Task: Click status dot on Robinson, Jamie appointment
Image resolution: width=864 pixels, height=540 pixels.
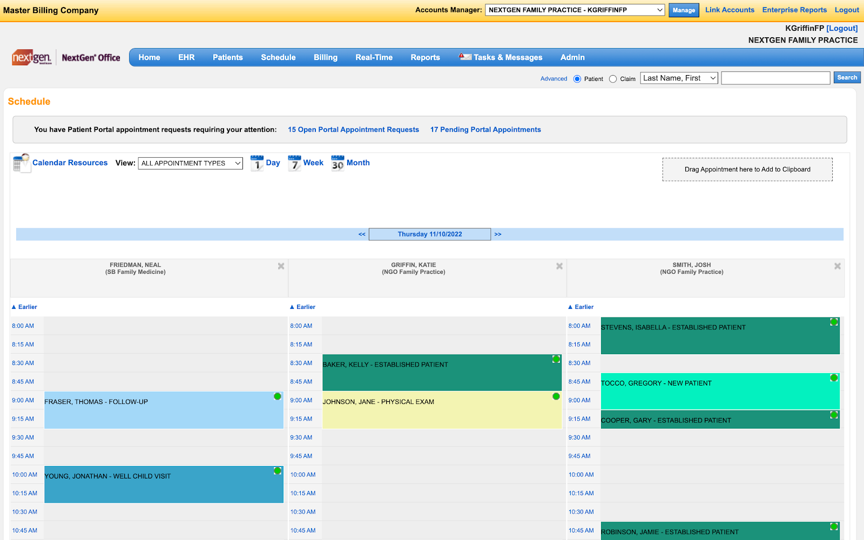Action: coord(834,526)
